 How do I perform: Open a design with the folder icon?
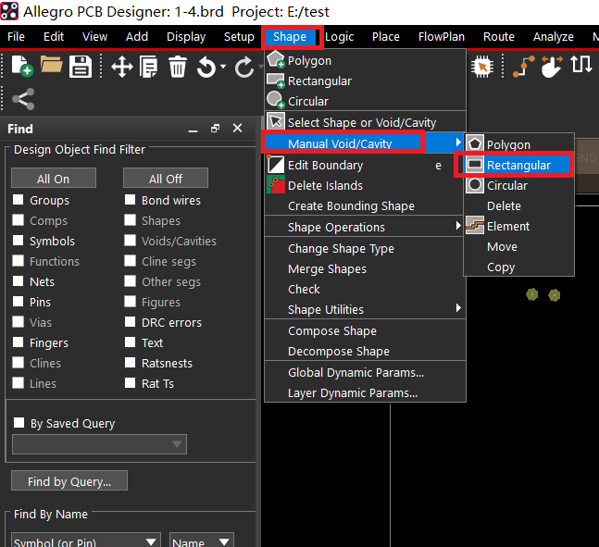pyautogui.click(x=51, y=64)
